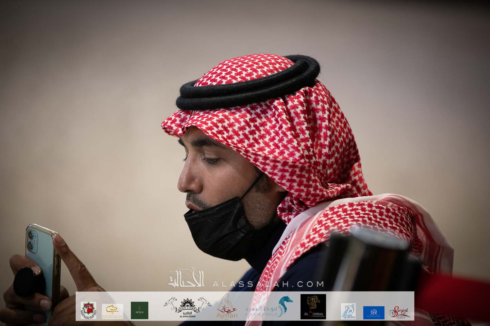
Task: Open the blue Al Arabia Stud logo
Action: [x=374, y=312]
